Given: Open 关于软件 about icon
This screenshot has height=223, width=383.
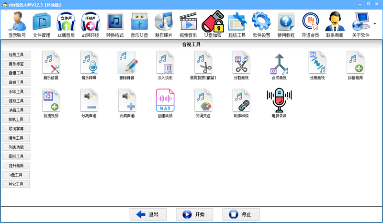Looking at the screenshot, I should pos(360,25).
